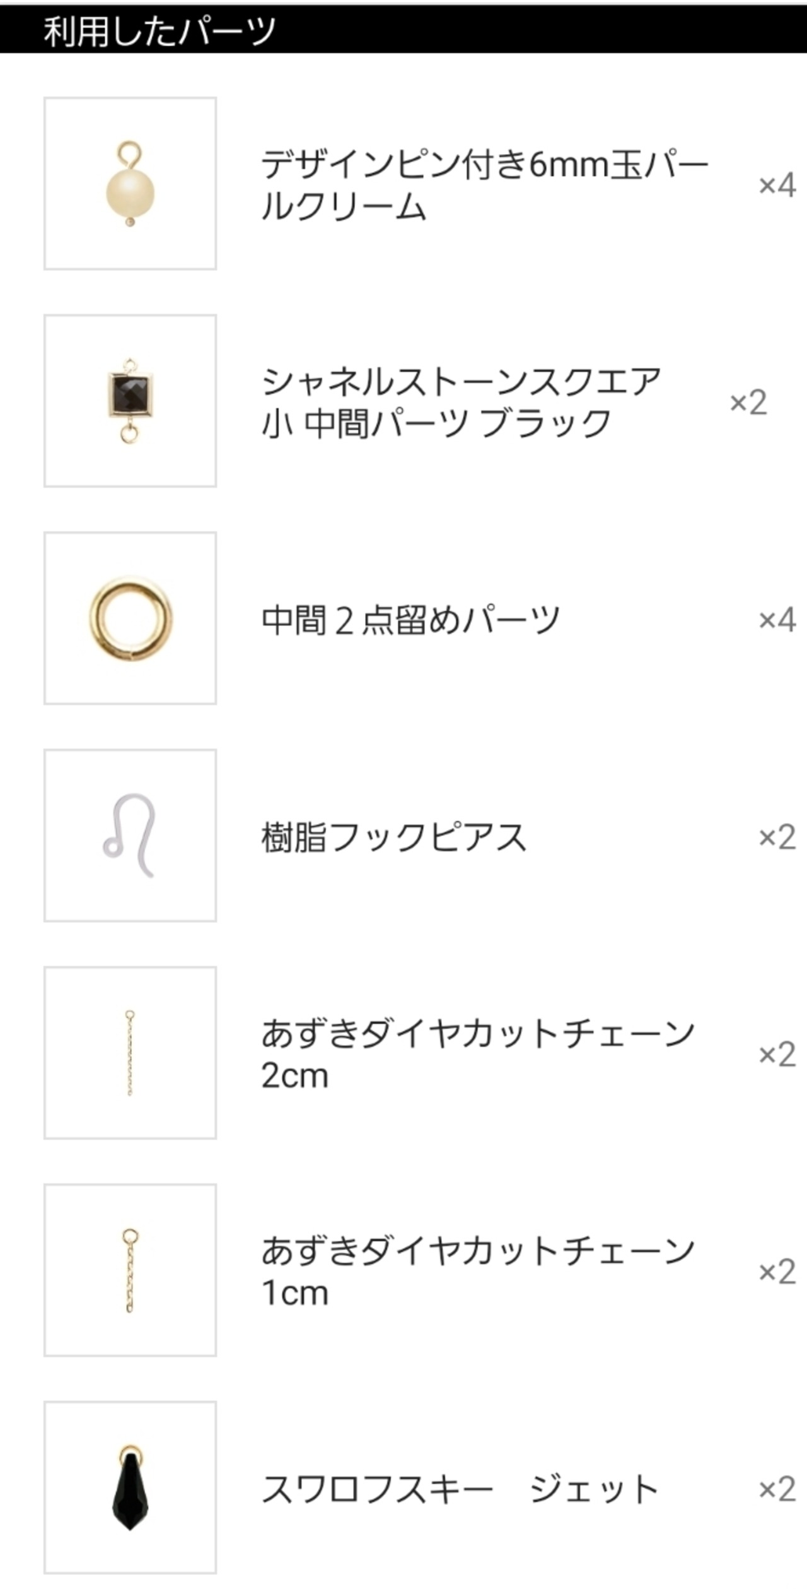The image size is (807, 1589).
Task: Tap the ×4 quantity beside 中間２点留めパーツ
Action: pyautogui.click(x=777, y=620)
